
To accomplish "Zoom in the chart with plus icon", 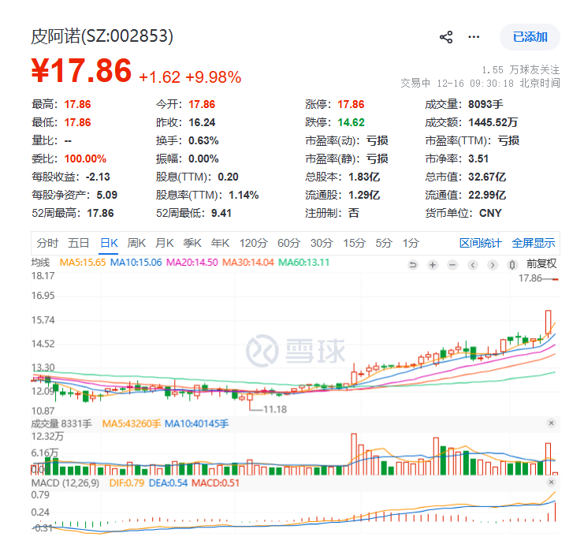I will (433, 265).
